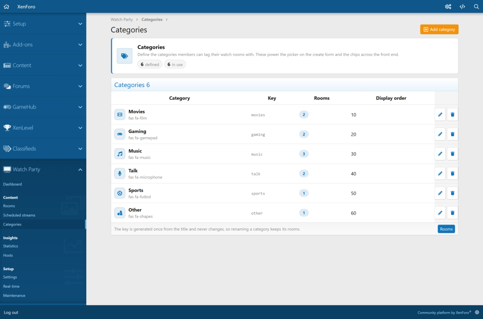Viewport: 483px width, 319px height.
Task: Click the 'gaming' key text
Action: coord(258,134)
